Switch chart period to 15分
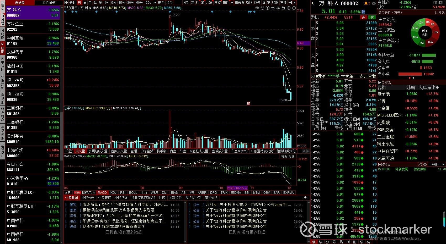 (122, 3)
